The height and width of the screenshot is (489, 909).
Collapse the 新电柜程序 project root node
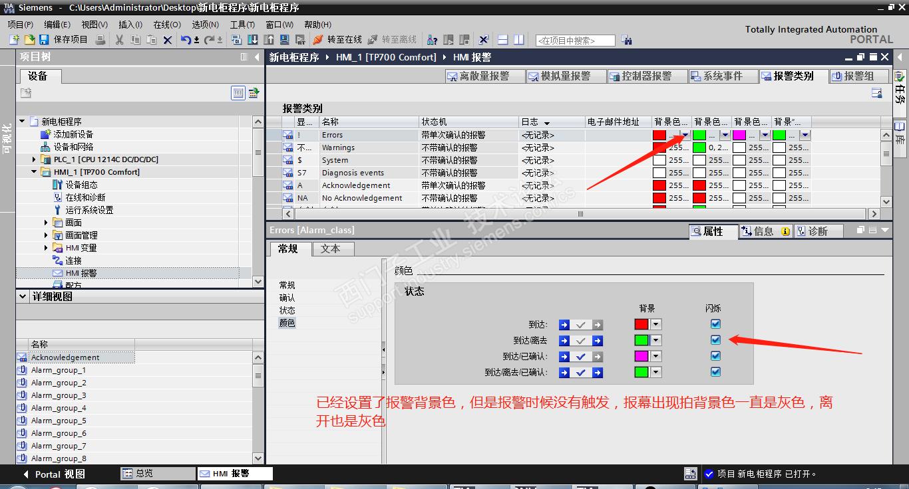tap(22, 122)
